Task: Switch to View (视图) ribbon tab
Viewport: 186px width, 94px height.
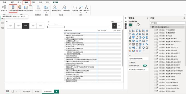Action: [33, 2]
